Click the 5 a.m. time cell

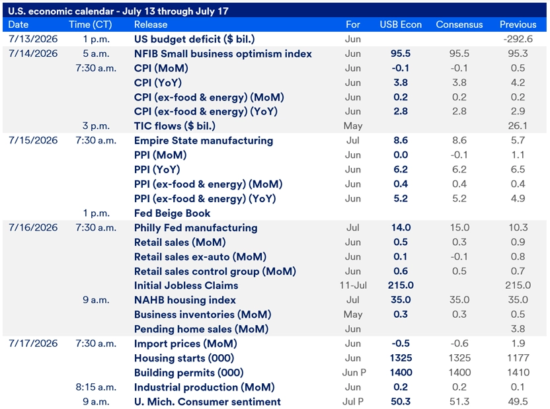pos(96,54)
